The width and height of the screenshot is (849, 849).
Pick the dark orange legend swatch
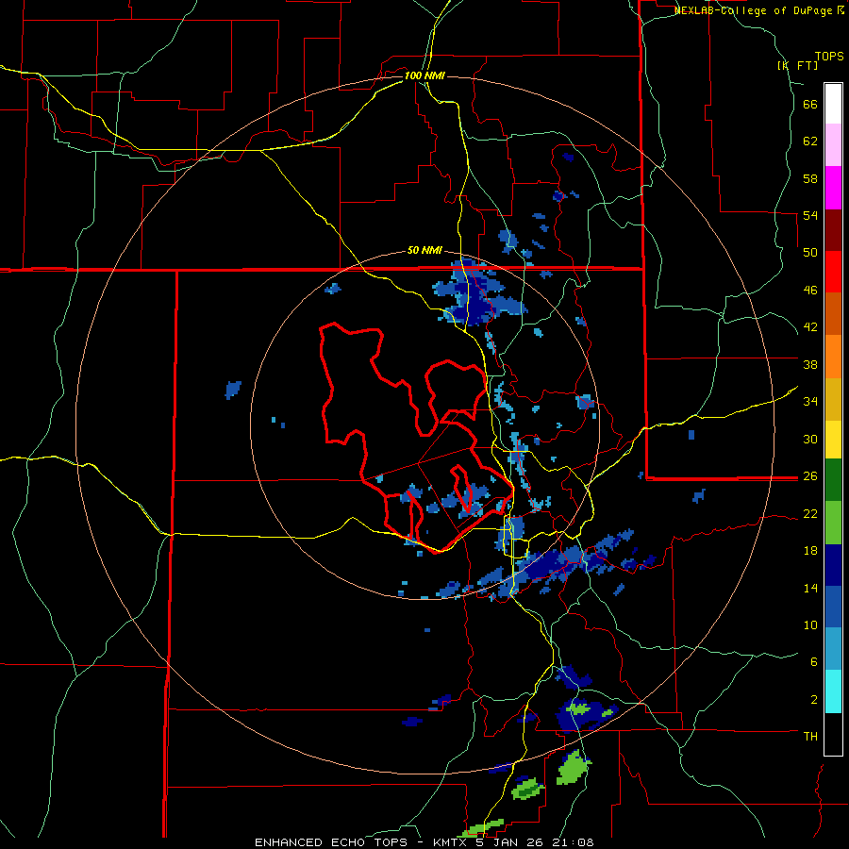click(x=833, y=313)
